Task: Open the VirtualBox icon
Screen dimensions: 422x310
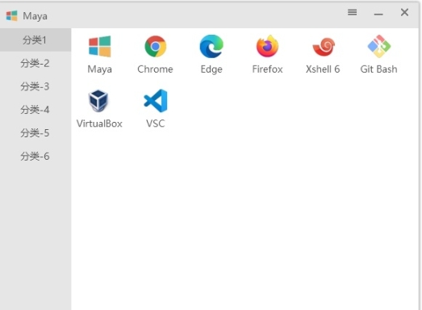Action: tap(98, 101)
